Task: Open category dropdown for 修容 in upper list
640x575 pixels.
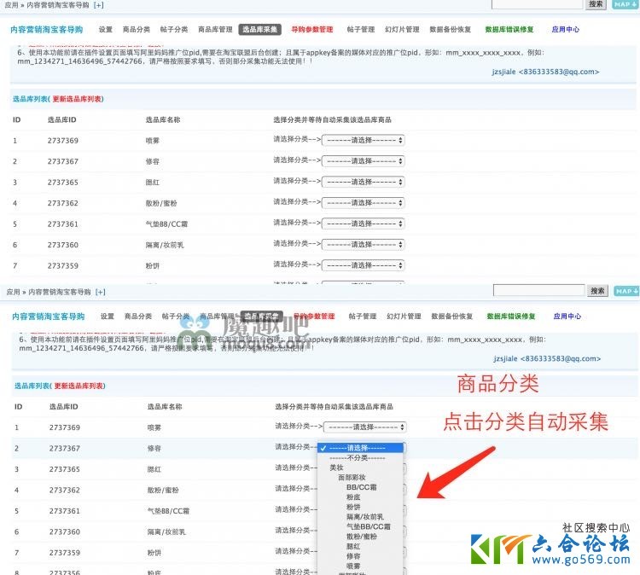Action: coord(364,161)
